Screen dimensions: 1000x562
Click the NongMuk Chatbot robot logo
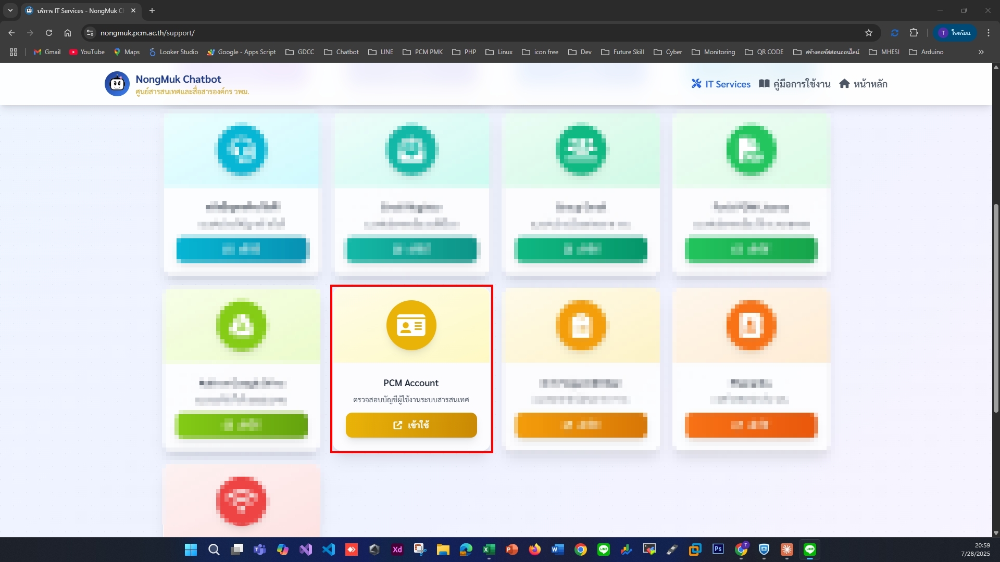pos(117,84)
